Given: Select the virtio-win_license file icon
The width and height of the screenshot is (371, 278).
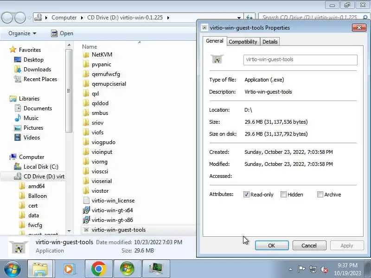Looking at the screenshot, I should tap(86, 201).
